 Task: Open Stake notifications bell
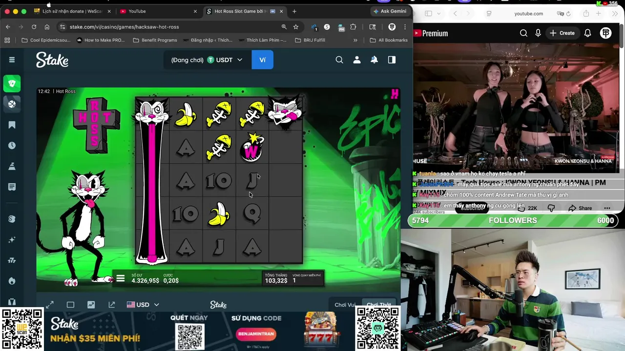[x=374, y=59]
